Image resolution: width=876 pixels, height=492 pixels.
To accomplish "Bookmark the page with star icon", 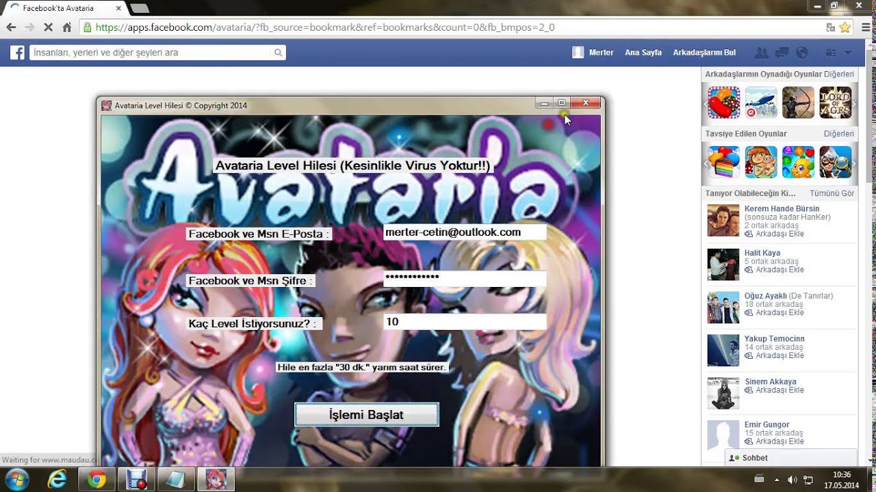I will tap(845, 27).
